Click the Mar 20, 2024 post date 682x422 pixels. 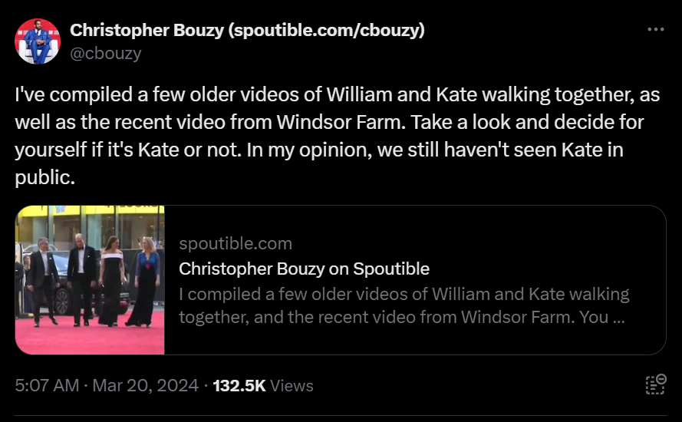(x=145, y=385)
